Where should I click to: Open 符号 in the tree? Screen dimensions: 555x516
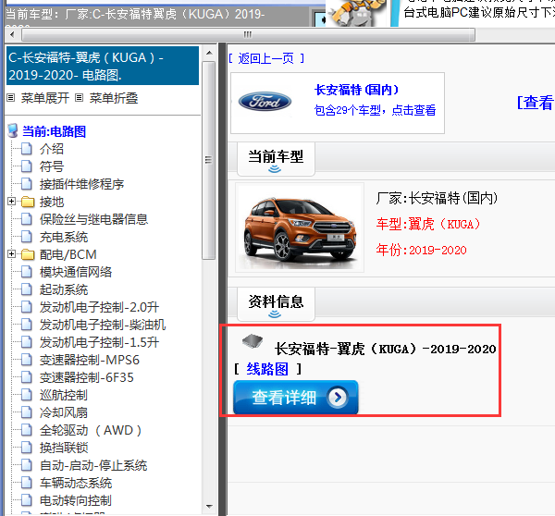tap(51, 166)
